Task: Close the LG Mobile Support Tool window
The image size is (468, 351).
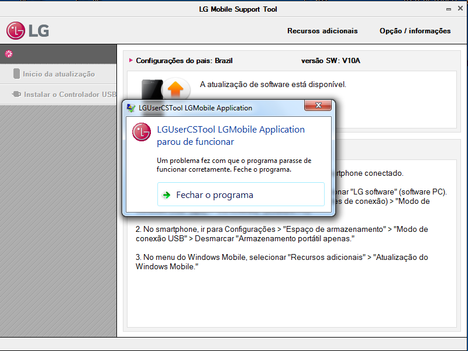Action: (x=460, y=8)
